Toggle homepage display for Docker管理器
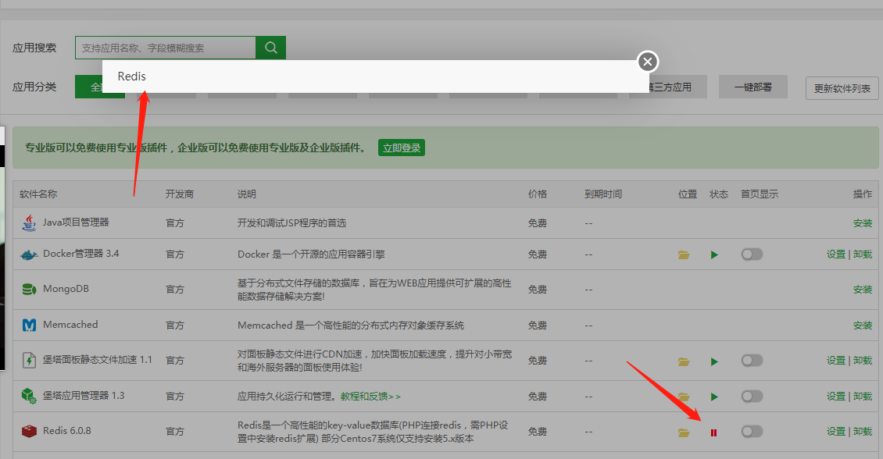 752,254
